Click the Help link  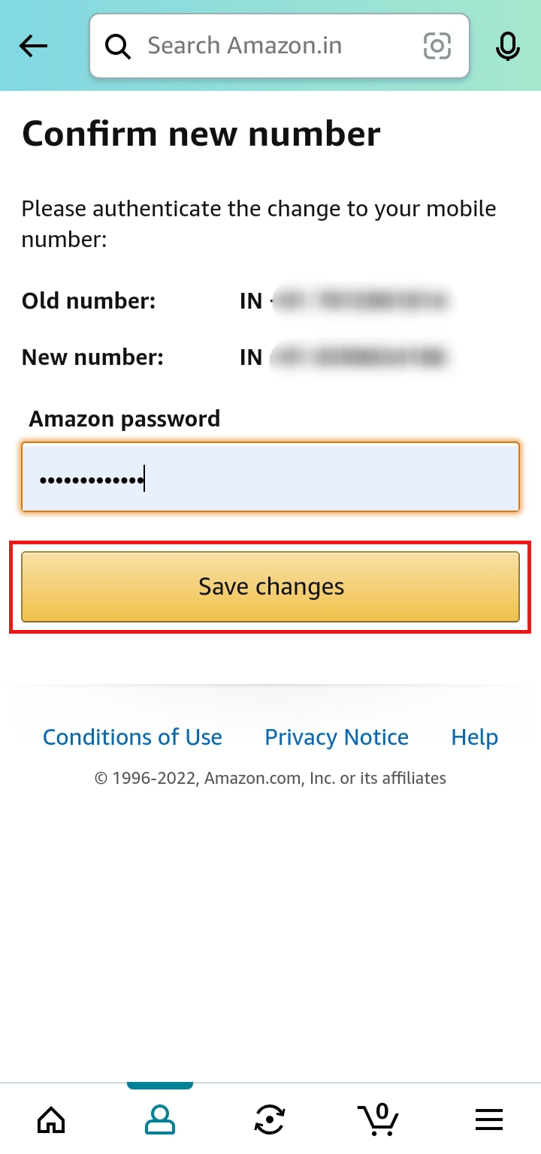pos(474,737)
